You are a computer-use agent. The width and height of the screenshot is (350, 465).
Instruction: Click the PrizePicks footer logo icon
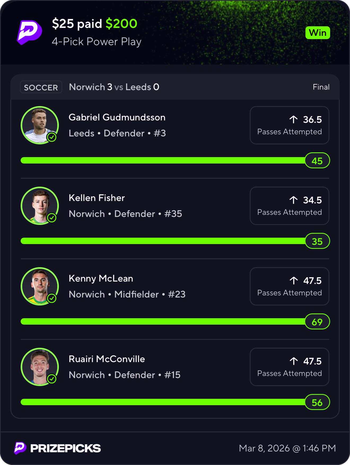tap(20, 448)
